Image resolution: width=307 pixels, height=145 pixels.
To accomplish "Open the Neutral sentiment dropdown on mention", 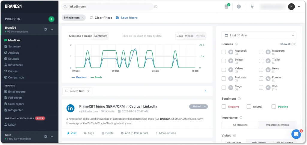I will (x=198, y=107).
